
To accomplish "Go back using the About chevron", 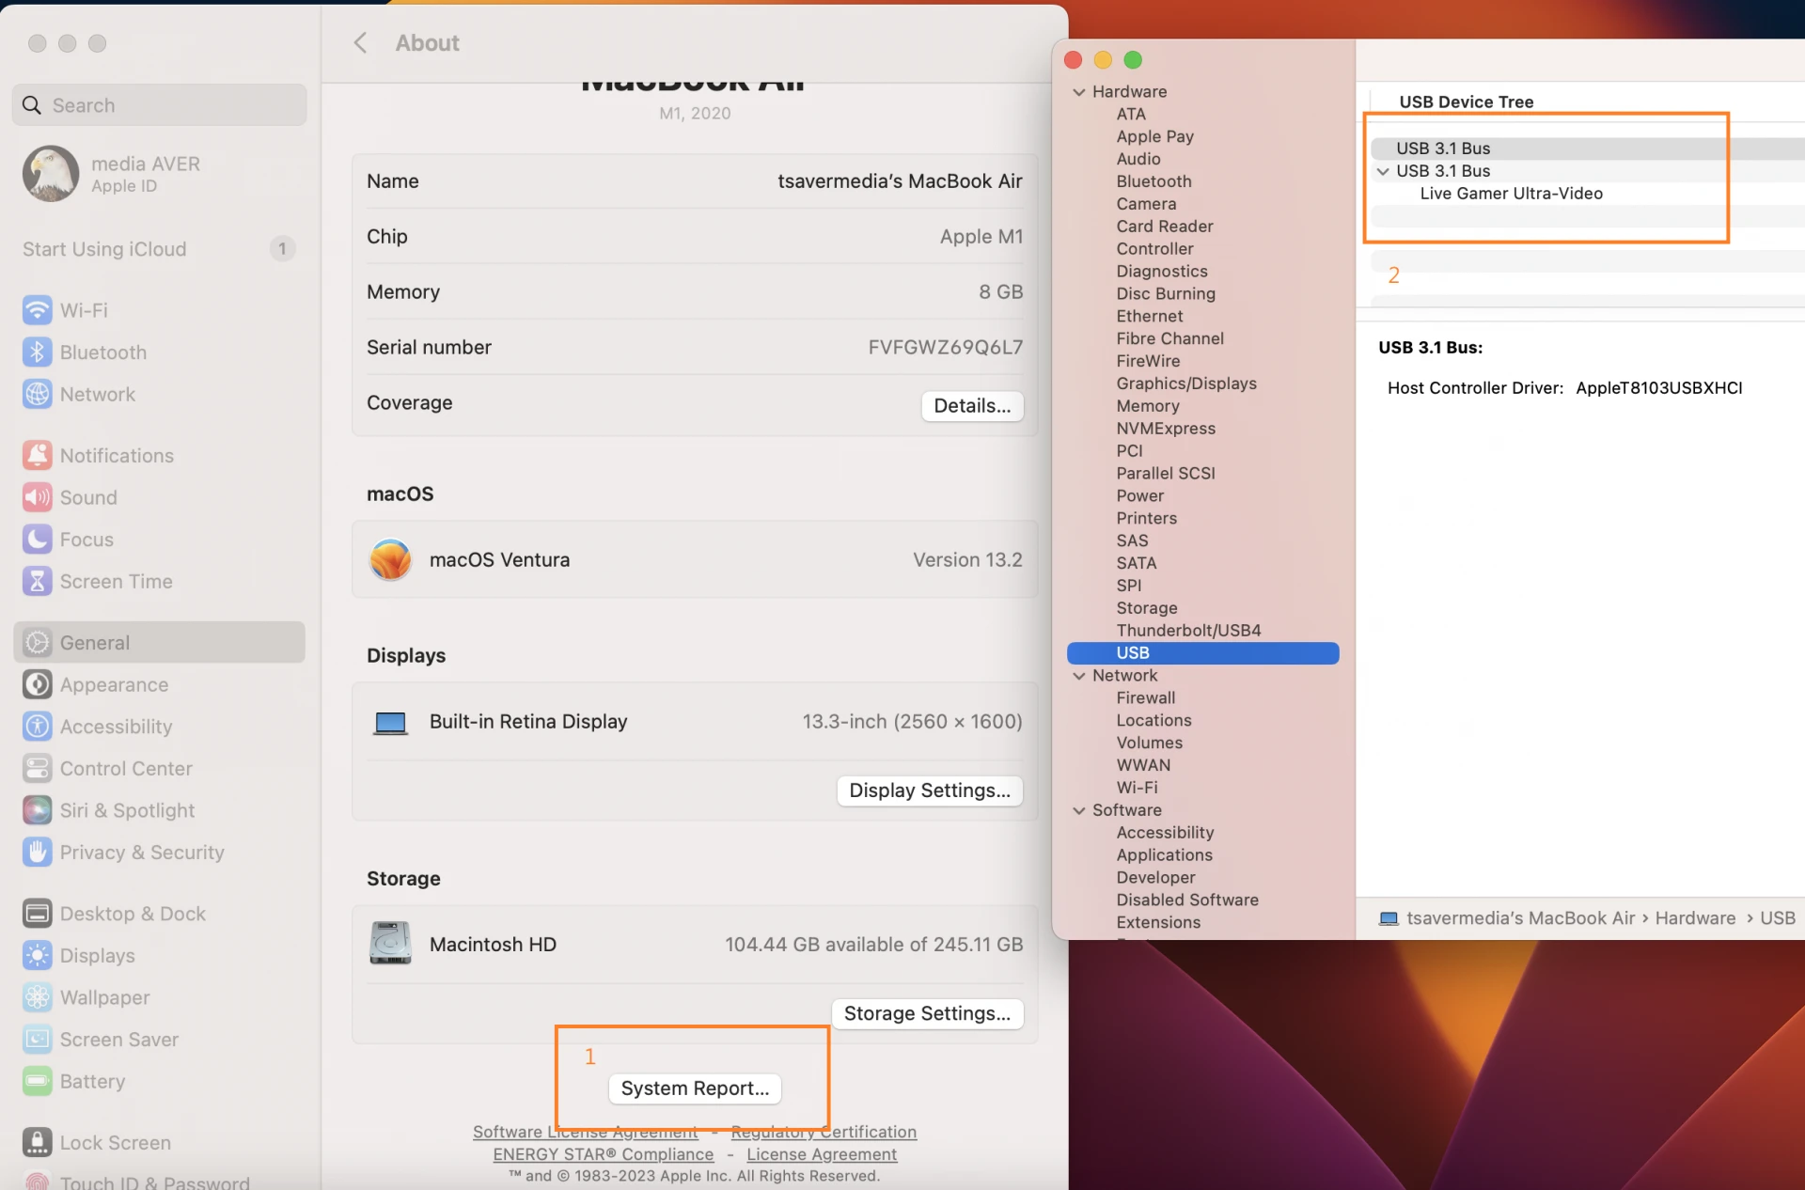I will click(x=360, y=43).
